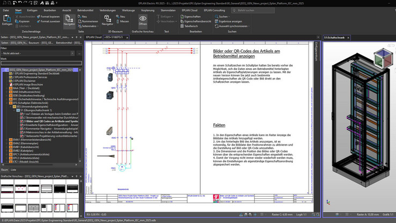
Task: Click Öffnen eye icon for Grafische Vorschau
Action: click(x=143, y=18)
